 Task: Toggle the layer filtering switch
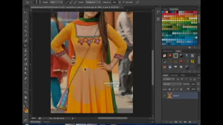point(199,79)
